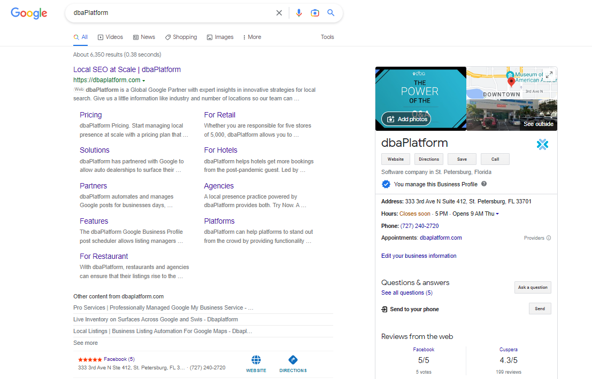Screen dimensions: 592x379
Task: Click the globe WEBSITE icon in local result
Action: pyautogui.click(x=256, y=360)
